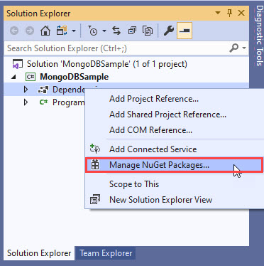Click the Dependencies node icon
Viewport: 264px width, 266px height.
43,90
